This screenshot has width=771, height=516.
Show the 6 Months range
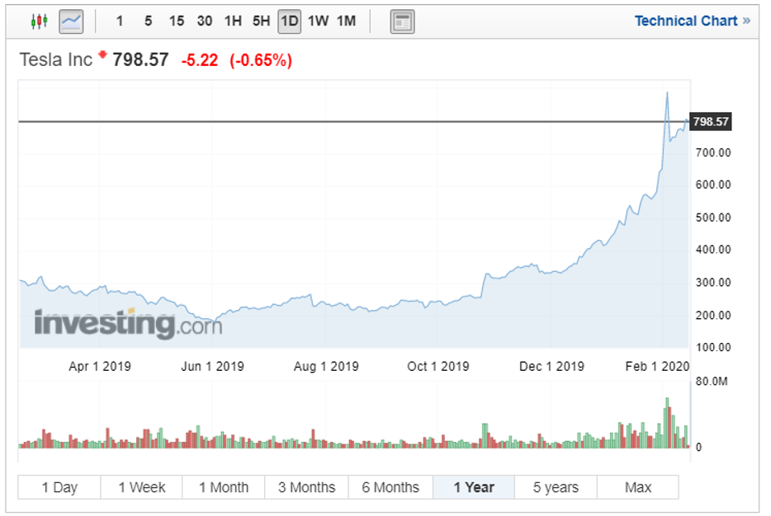click(x=390, y=487)
